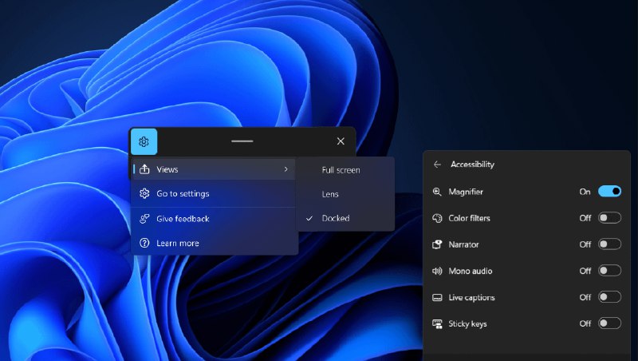Click the Off status text beside Narrator

click(x=585, y=244)
